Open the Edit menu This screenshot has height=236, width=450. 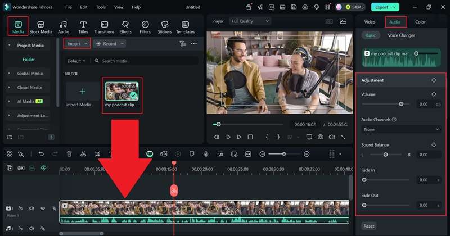pyautogui.click(x=84, y=7)
